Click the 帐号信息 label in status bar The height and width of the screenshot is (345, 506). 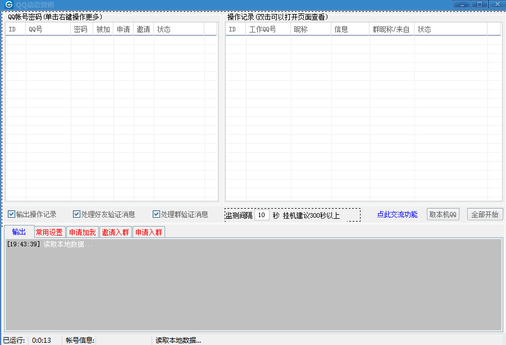pos(80,340)
